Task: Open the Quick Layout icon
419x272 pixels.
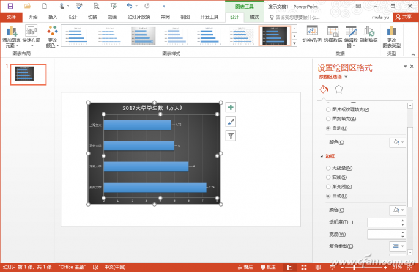Action: point(31,31)
